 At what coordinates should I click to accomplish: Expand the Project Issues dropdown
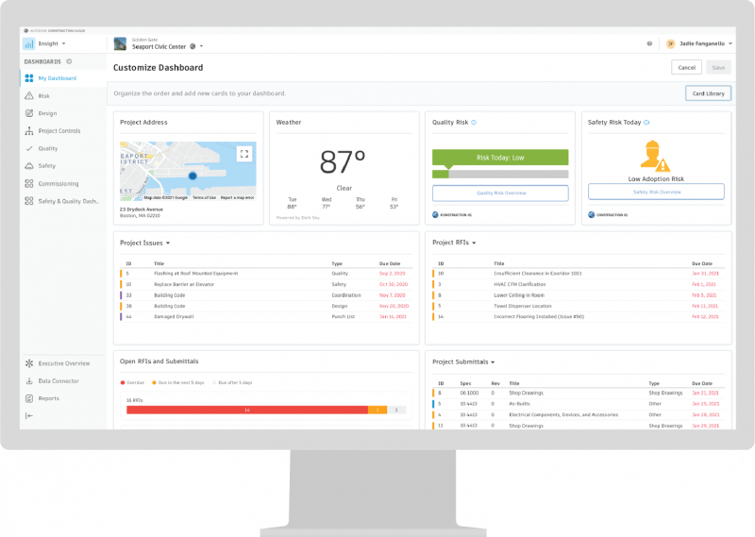tap(168, 243)
